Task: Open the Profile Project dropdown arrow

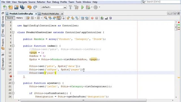Action: (x=99, y=7)
